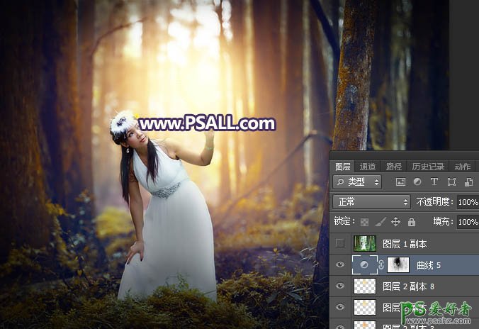Click lock position move icon

pos(395,222)
